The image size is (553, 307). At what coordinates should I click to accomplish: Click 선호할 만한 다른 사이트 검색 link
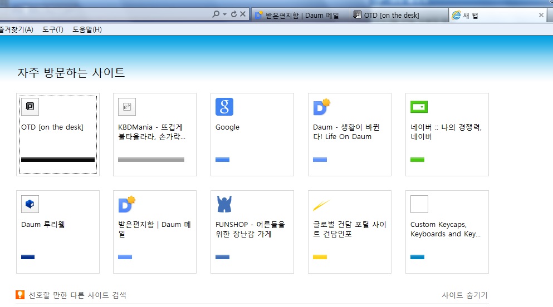coord(77,295)
